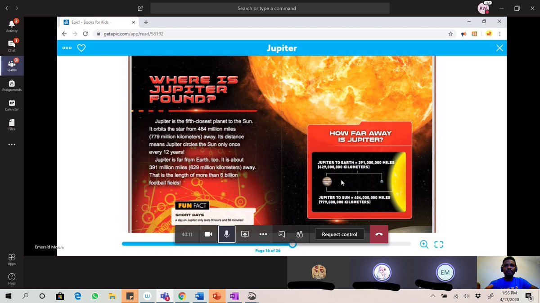Open the notification center
This screenshot has height=303, width=540.
(x=529, y=296)
